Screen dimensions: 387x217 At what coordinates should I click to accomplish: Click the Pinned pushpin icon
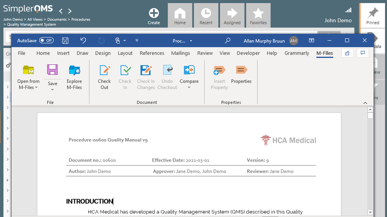click(373, 13)
